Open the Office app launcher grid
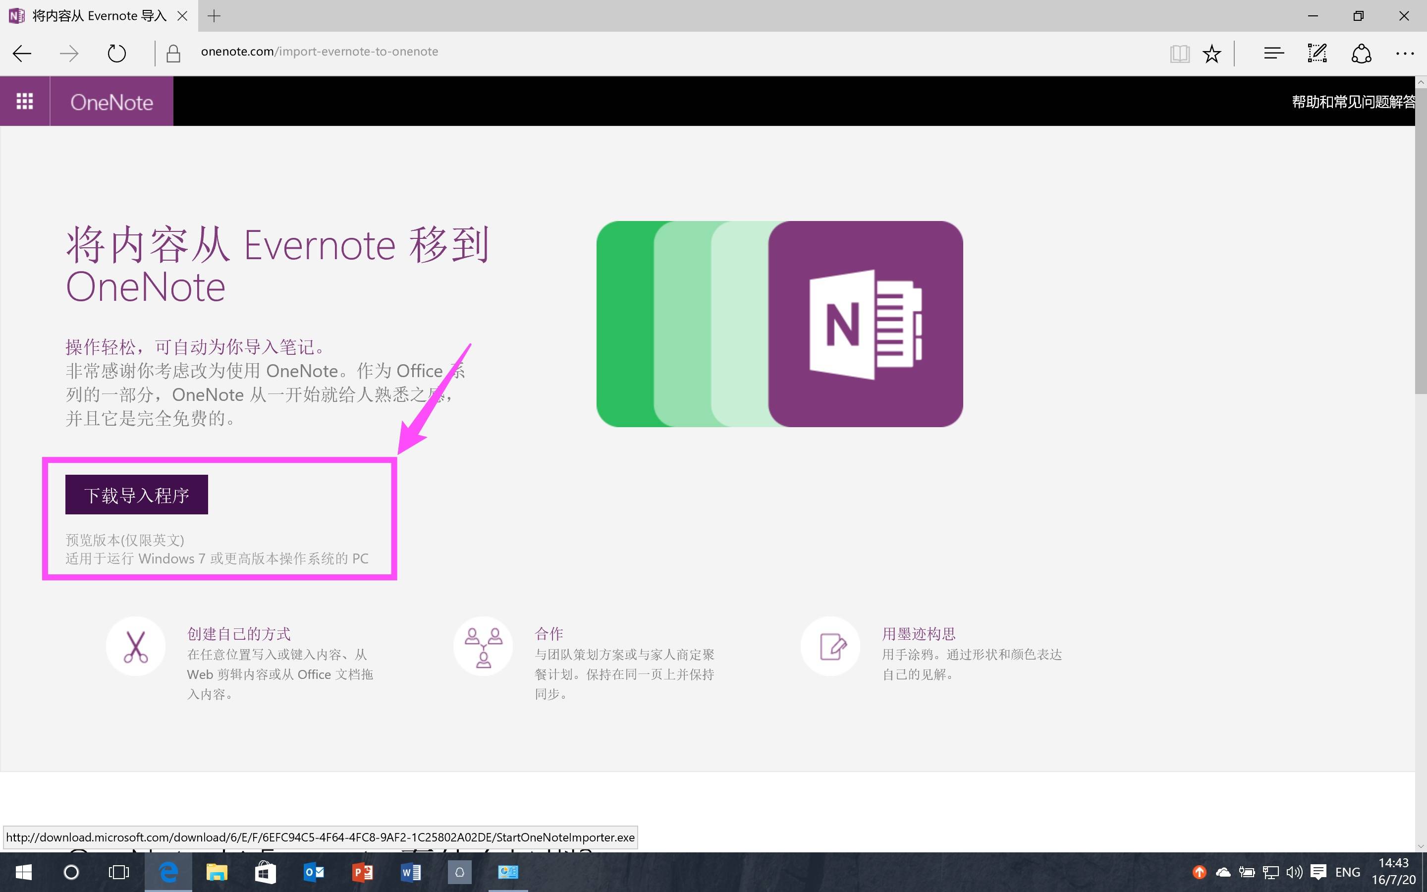Image resolution: width=1427 pixels, height=892 pixels. [x=25, y=102]
